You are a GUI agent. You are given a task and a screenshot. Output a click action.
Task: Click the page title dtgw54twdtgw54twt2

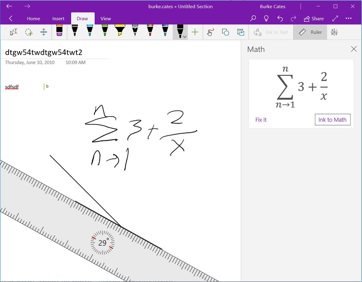coord(44,52)
